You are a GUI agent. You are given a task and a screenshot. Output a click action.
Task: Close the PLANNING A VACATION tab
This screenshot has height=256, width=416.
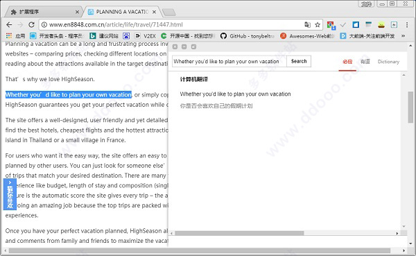[x=154, y=12]
